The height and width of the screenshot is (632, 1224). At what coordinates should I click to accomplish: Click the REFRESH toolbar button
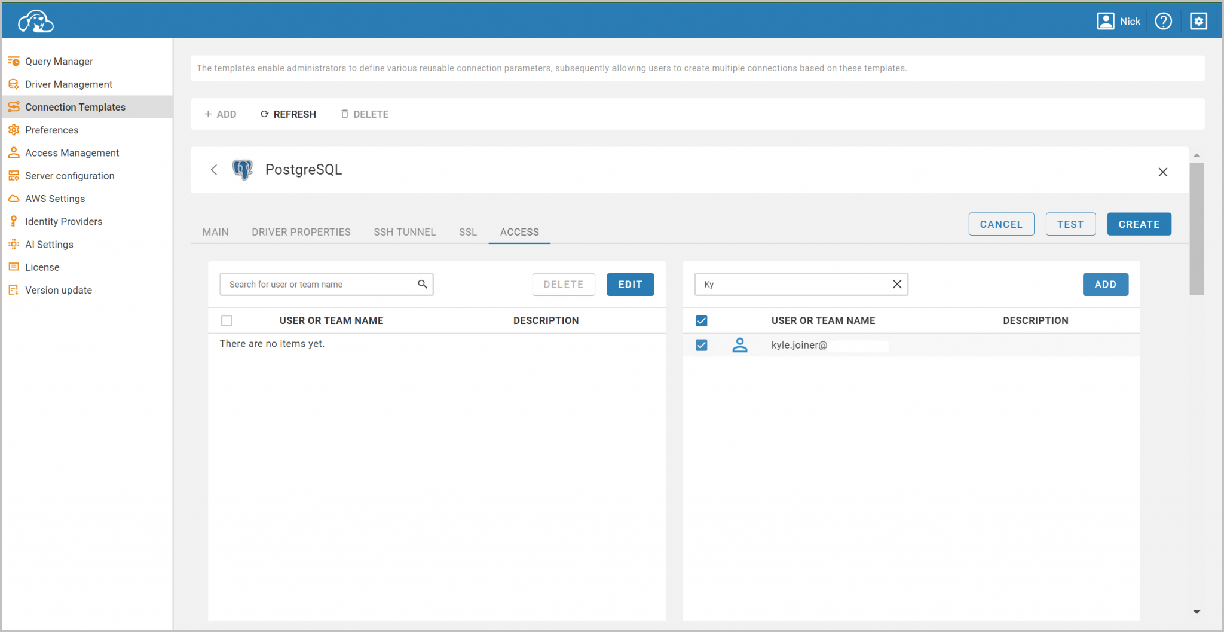[288, 114]
